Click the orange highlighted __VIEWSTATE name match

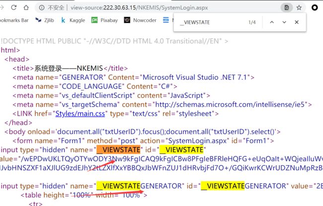(118, 149)
